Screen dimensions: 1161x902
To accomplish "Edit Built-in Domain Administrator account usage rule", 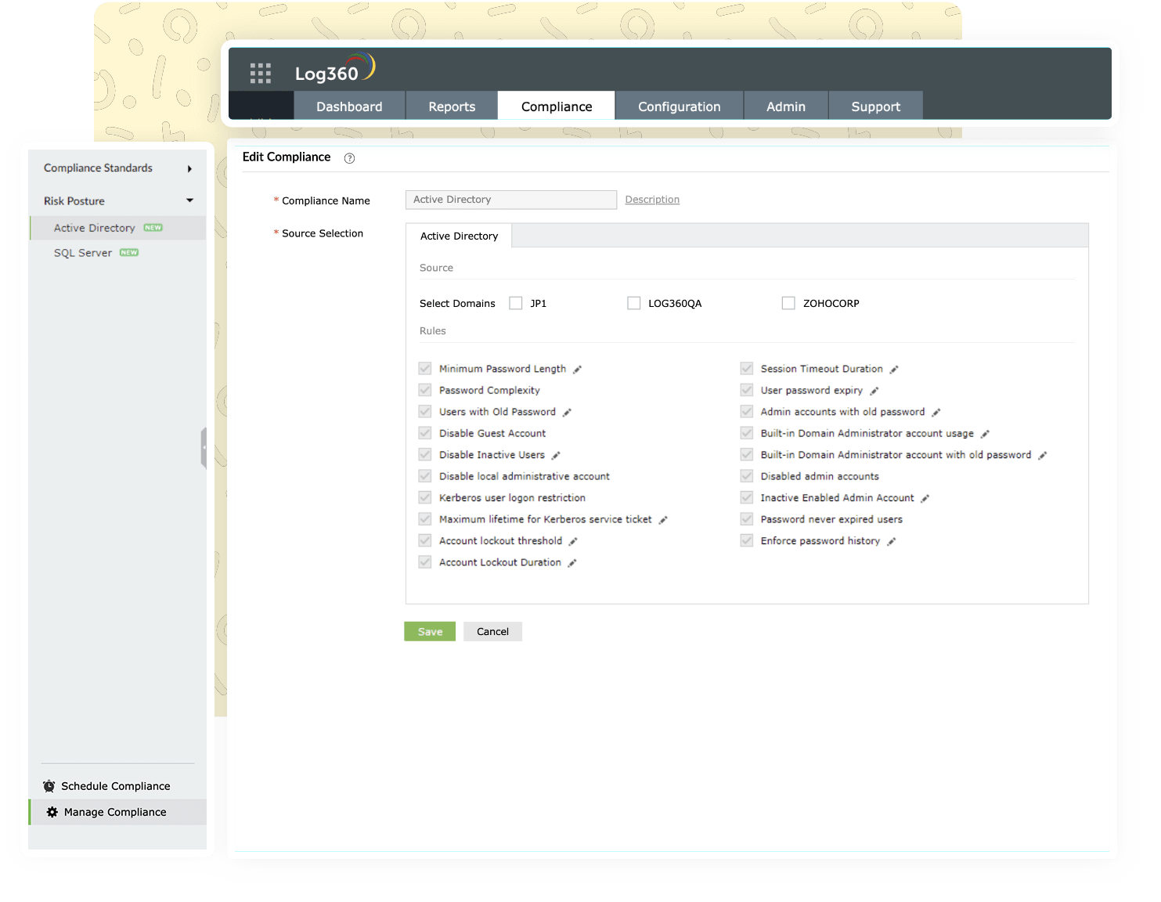I will (986, 434).
